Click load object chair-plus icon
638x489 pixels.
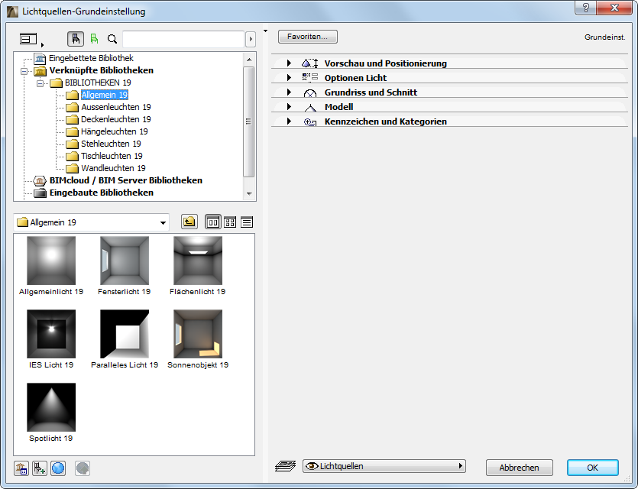tap(40, 468)
